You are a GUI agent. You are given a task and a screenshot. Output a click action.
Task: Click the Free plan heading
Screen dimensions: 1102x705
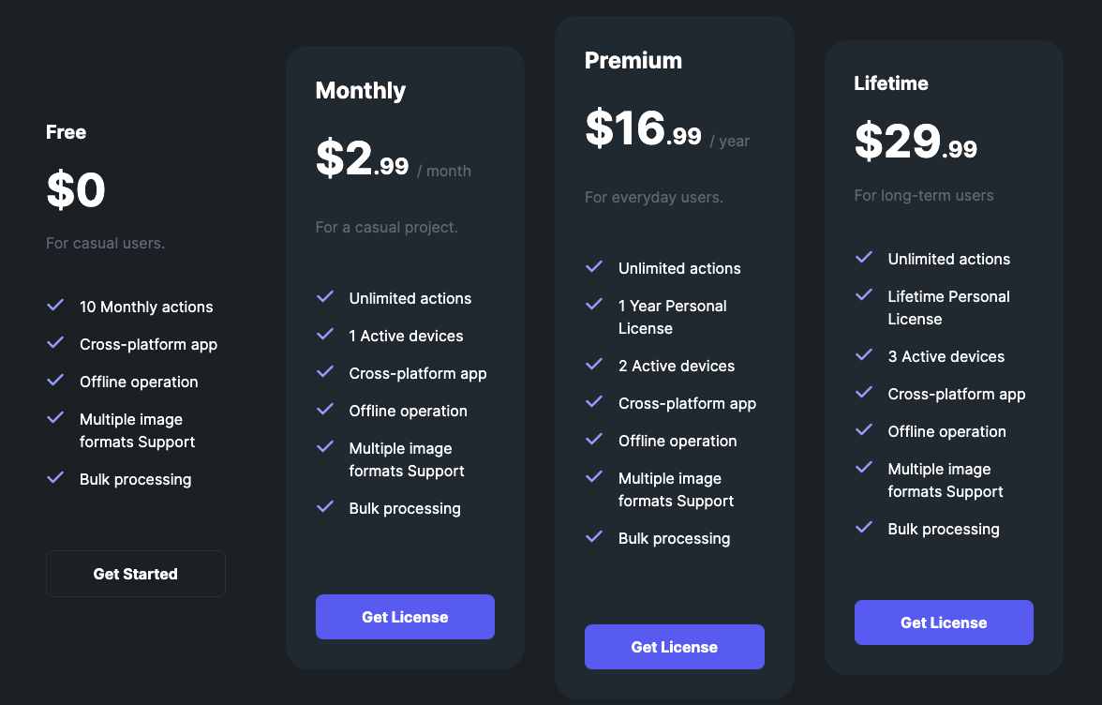[x=66, y=132]
